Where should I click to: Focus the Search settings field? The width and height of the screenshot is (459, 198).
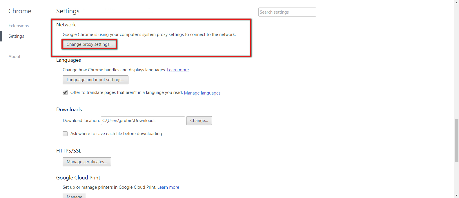287,12
